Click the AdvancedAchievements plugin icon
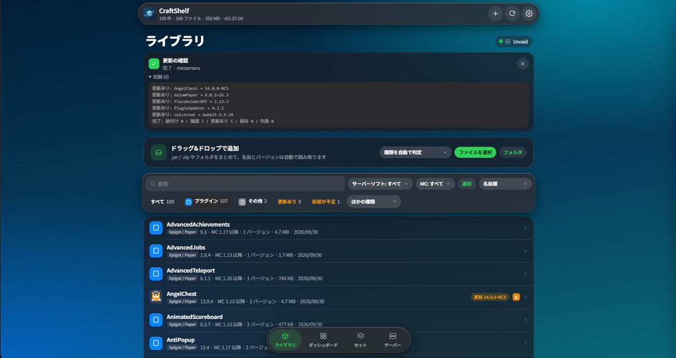The width and height of the screenshot is (676, 358). (x=156, y=227)
